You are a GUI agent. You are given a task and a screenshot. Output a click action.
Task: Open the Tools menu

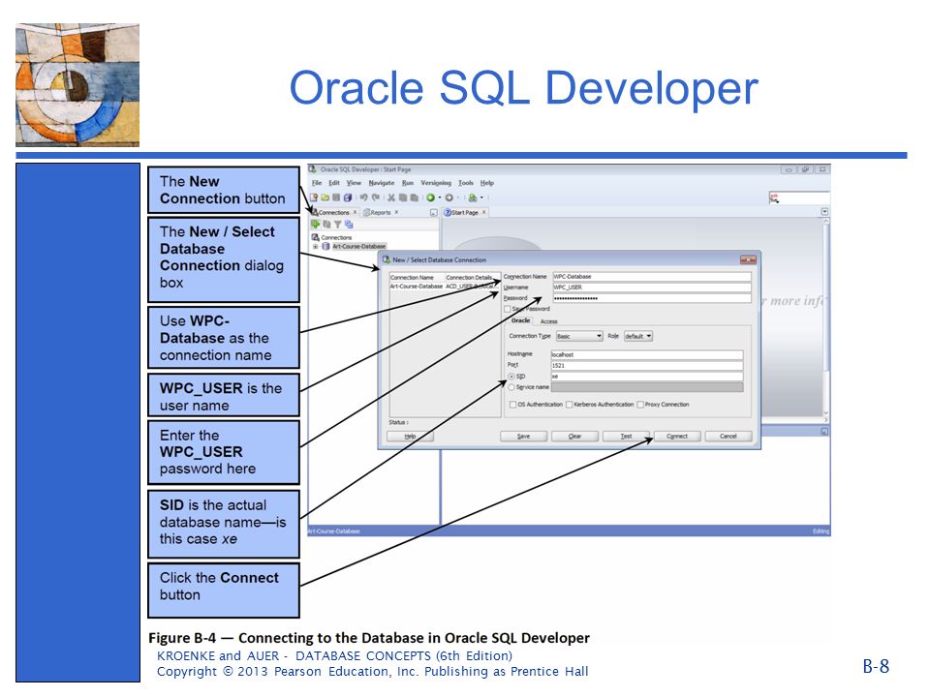[466, 183]
